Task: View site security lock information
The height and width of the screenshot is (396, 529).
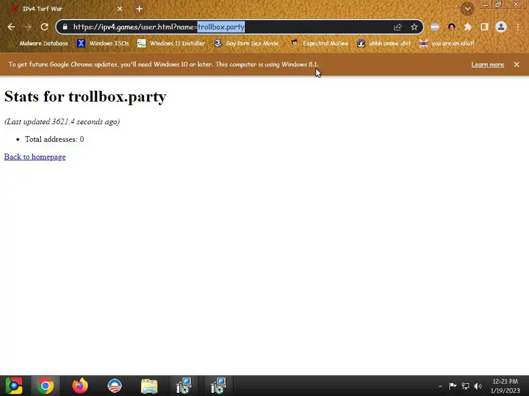Action: tap(65, 27)
